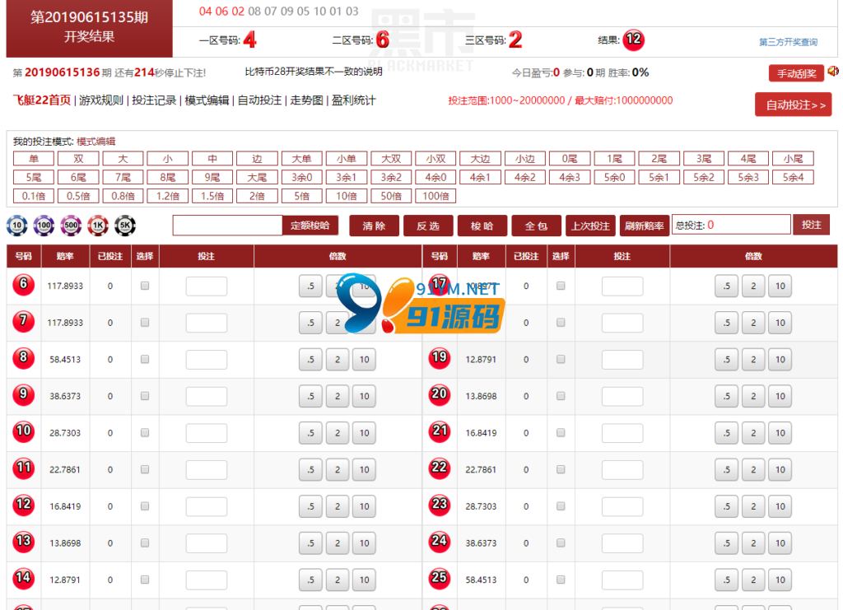Open the 模式编辑 menu item
This screenshot has width=843, height=610.
(x=207, y=100)
